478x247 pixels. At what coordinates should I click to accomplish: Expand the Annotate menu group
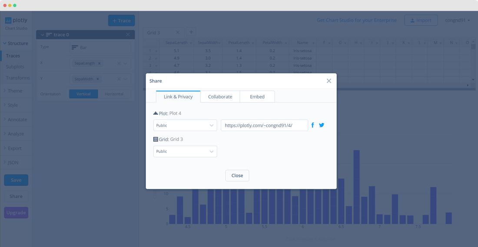tap(16, 120)
